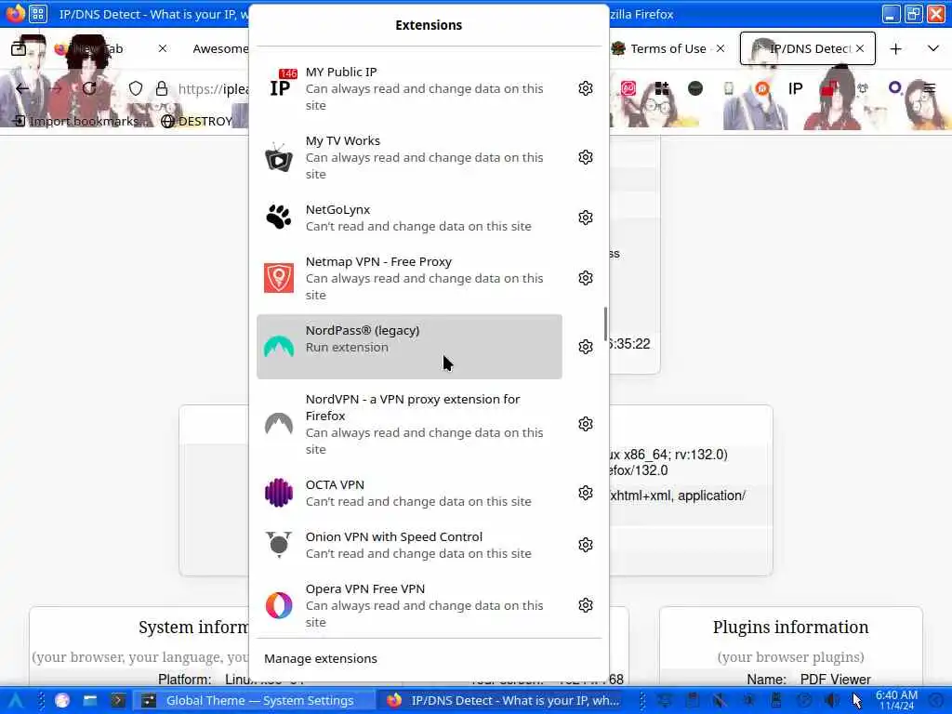Open tracking protection shield icon
952x714 pixels.
[x=136, y=88]
